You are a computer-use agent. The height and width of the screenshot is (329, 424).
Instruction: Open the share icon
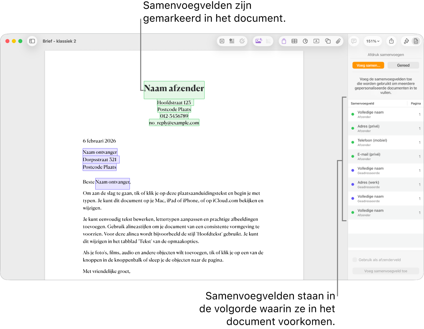[x=391, y=41]
